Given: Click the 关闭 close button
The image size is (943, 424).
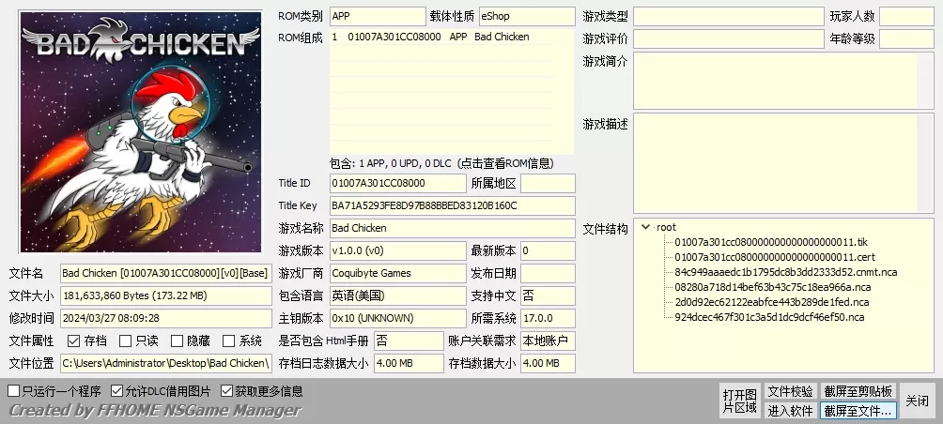Looking at the screenshot, I should [917, 401].
